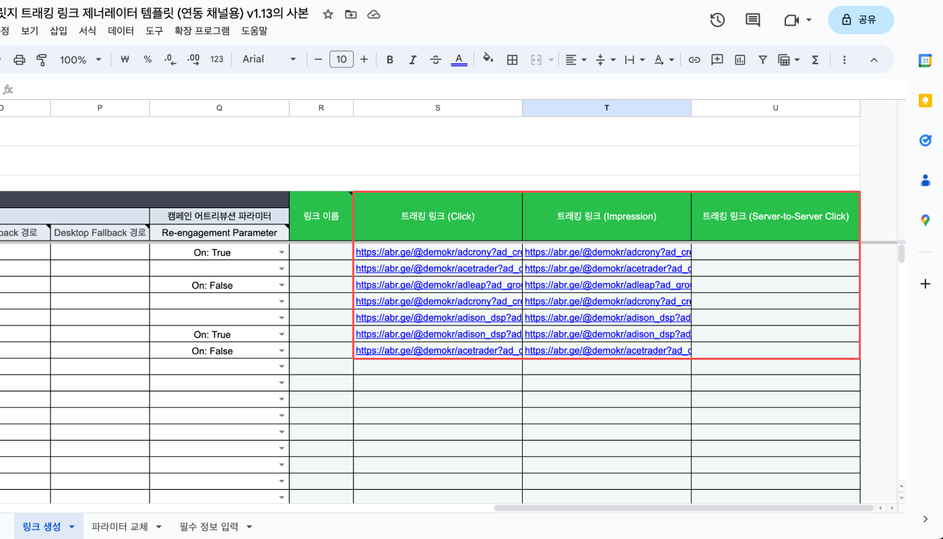Screen dimensions: 943x539
Task: Open Google Keep side panel
Action: [925, 100]
